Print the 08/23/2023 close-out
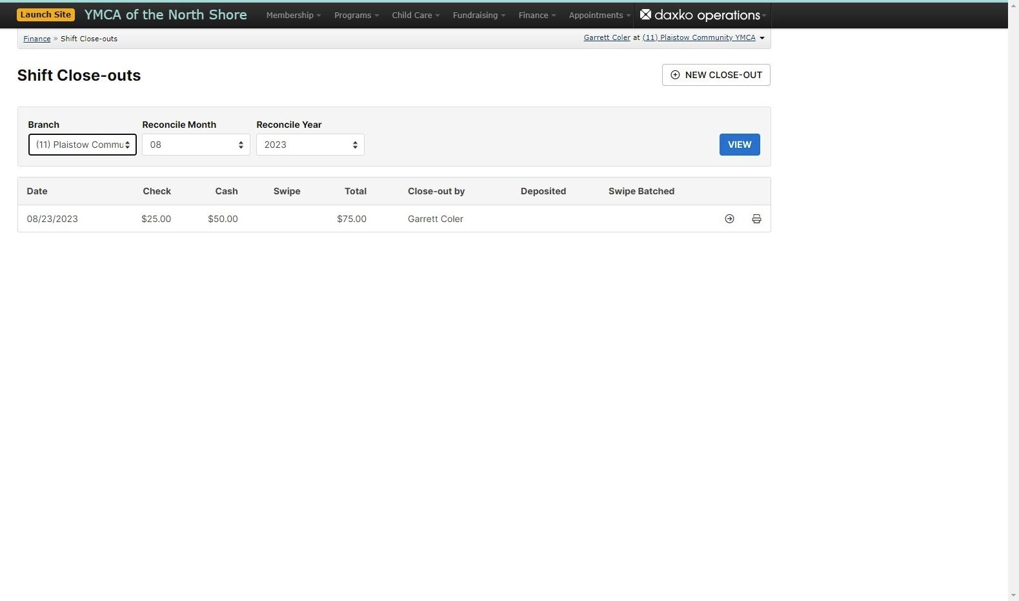The image size is (1019, 601). pos(756,219)
